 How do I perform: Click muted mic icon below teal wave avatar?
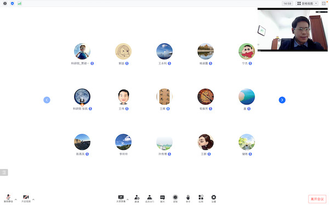(249, 109)
